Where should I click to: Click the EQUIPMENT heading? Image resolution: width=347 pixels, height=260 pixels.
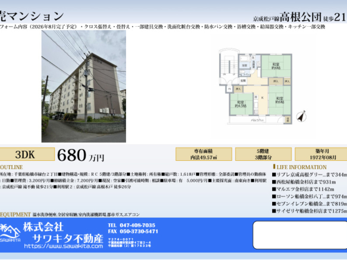point(15,214)
